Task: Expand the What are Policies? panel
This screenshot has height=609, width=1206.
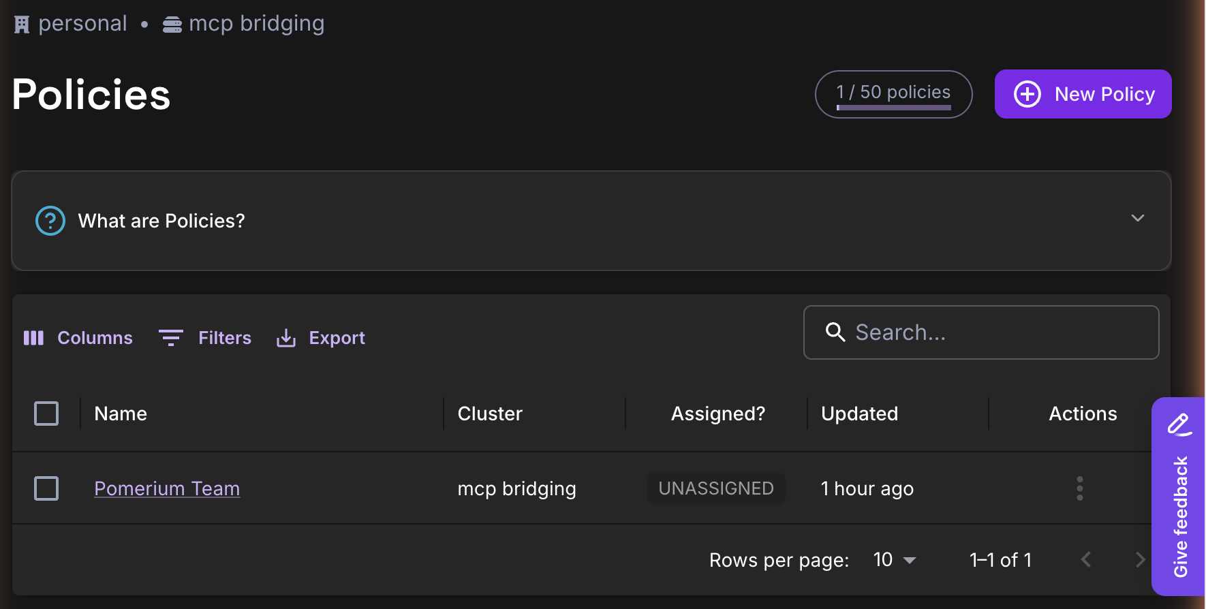Action: click(1138, 218)
